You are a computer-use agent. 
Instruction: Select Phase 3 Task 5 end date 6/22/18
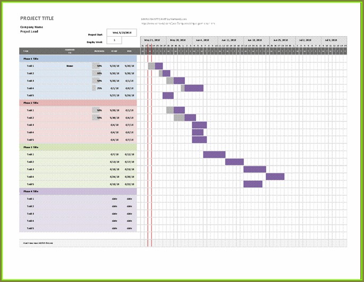(130, 184)
